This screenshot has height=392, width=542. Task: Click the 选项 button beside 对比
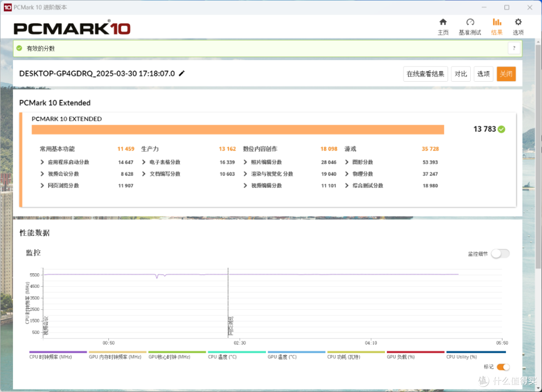(483, 74)
